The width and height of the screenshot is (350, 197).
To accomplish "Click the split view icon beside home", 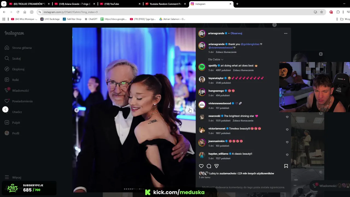I will (x=31, y=12).
